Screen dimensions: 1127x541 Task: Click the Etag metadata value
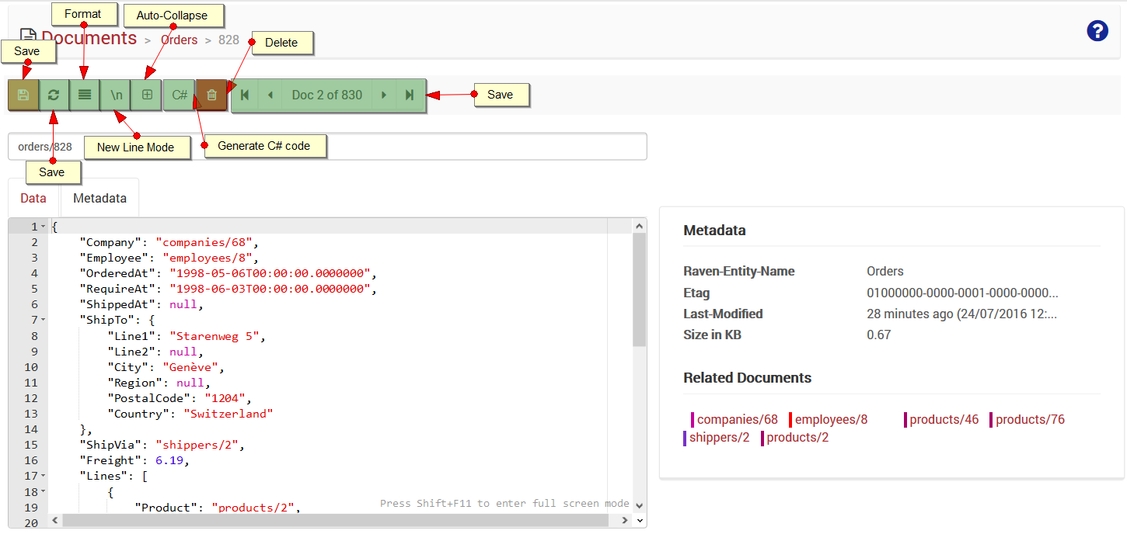962,293
